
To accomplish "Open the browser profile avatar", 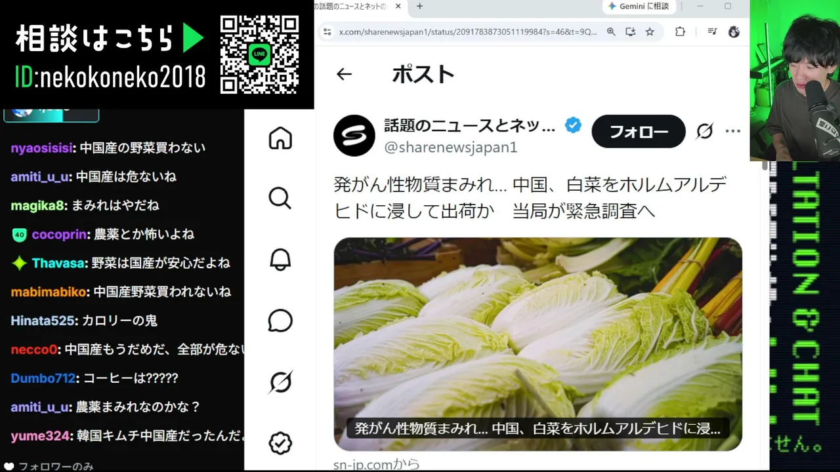I will pos(734,31).
